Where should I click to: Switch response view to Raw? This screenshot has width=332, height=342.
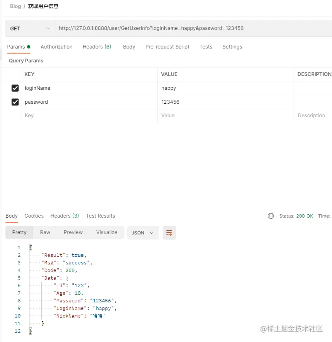pyautogui.click(x=45, y=232)
